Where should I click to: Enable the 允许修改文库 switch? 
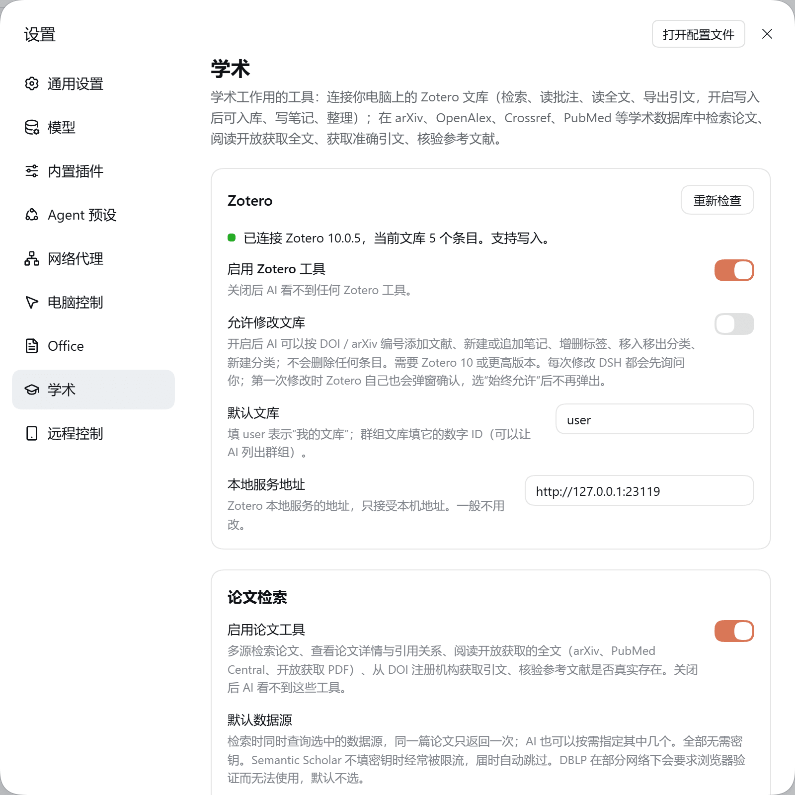tap(734, 324)
